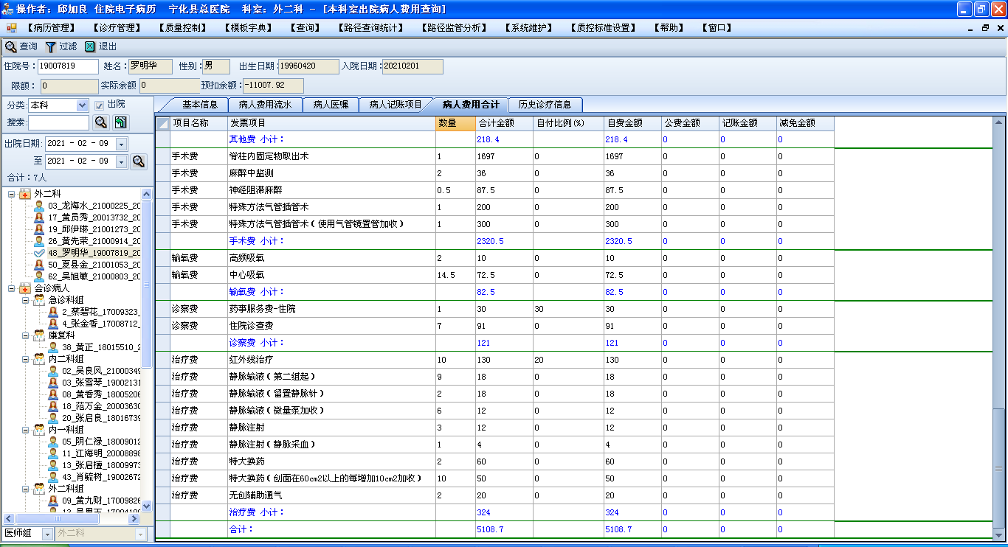Switch to the 基本信息 tab

(x=199, y=105)
